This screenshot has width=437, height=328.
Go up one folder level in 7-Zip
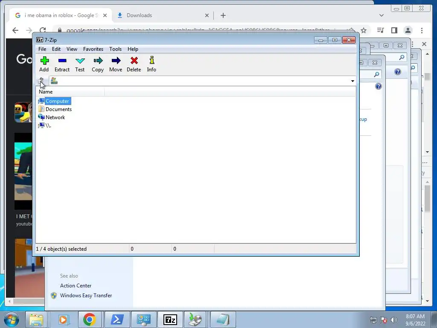pyautogui.click(x=41, y=81)
